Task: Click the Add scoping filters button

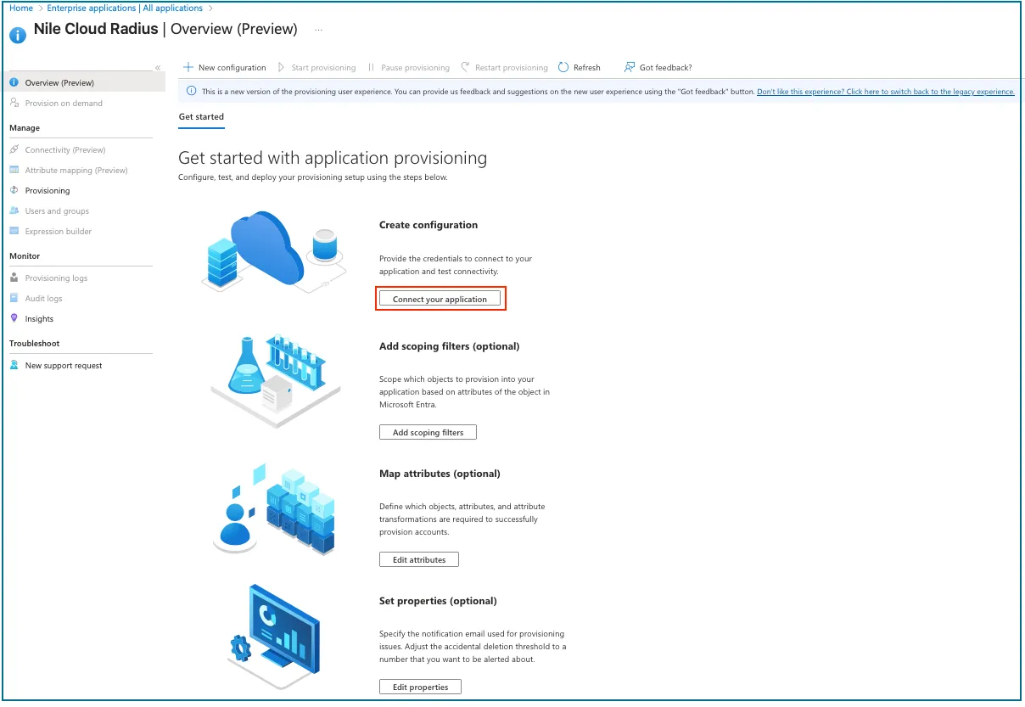Action: 428,432
